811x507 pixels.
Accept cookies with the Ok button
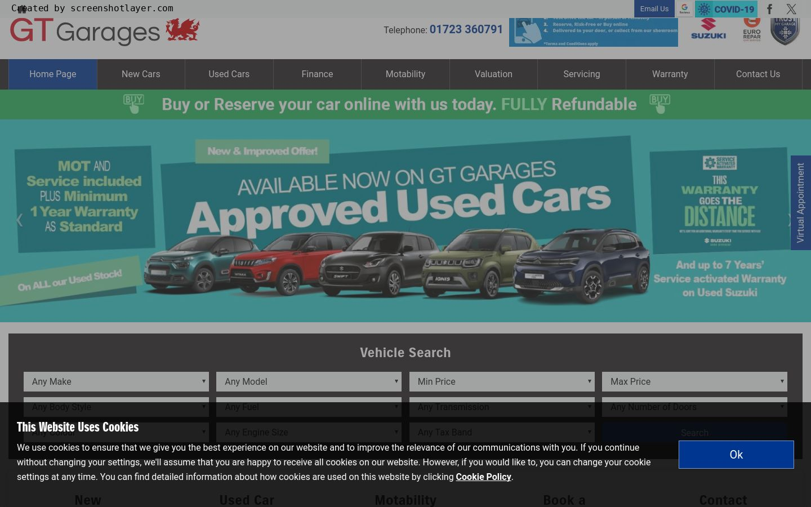[x=736, y=455]
